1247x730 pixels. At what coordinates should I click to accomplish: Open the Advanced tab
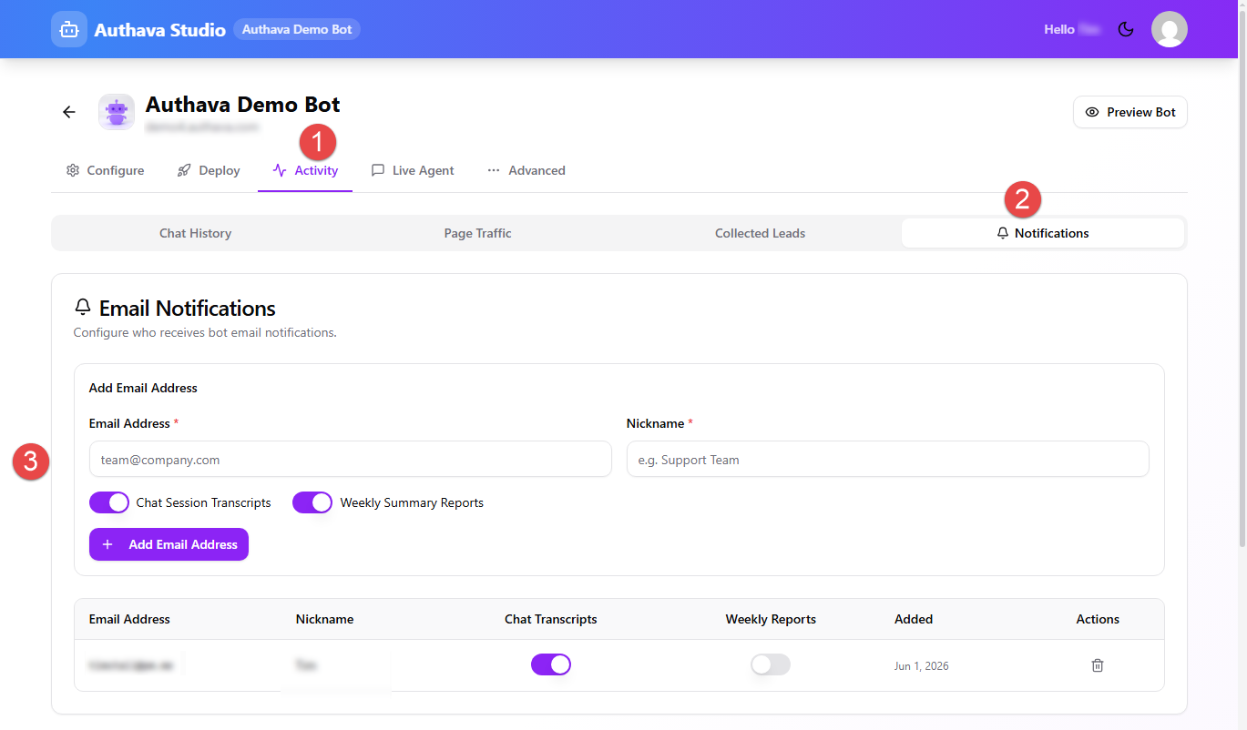[526, 170]
